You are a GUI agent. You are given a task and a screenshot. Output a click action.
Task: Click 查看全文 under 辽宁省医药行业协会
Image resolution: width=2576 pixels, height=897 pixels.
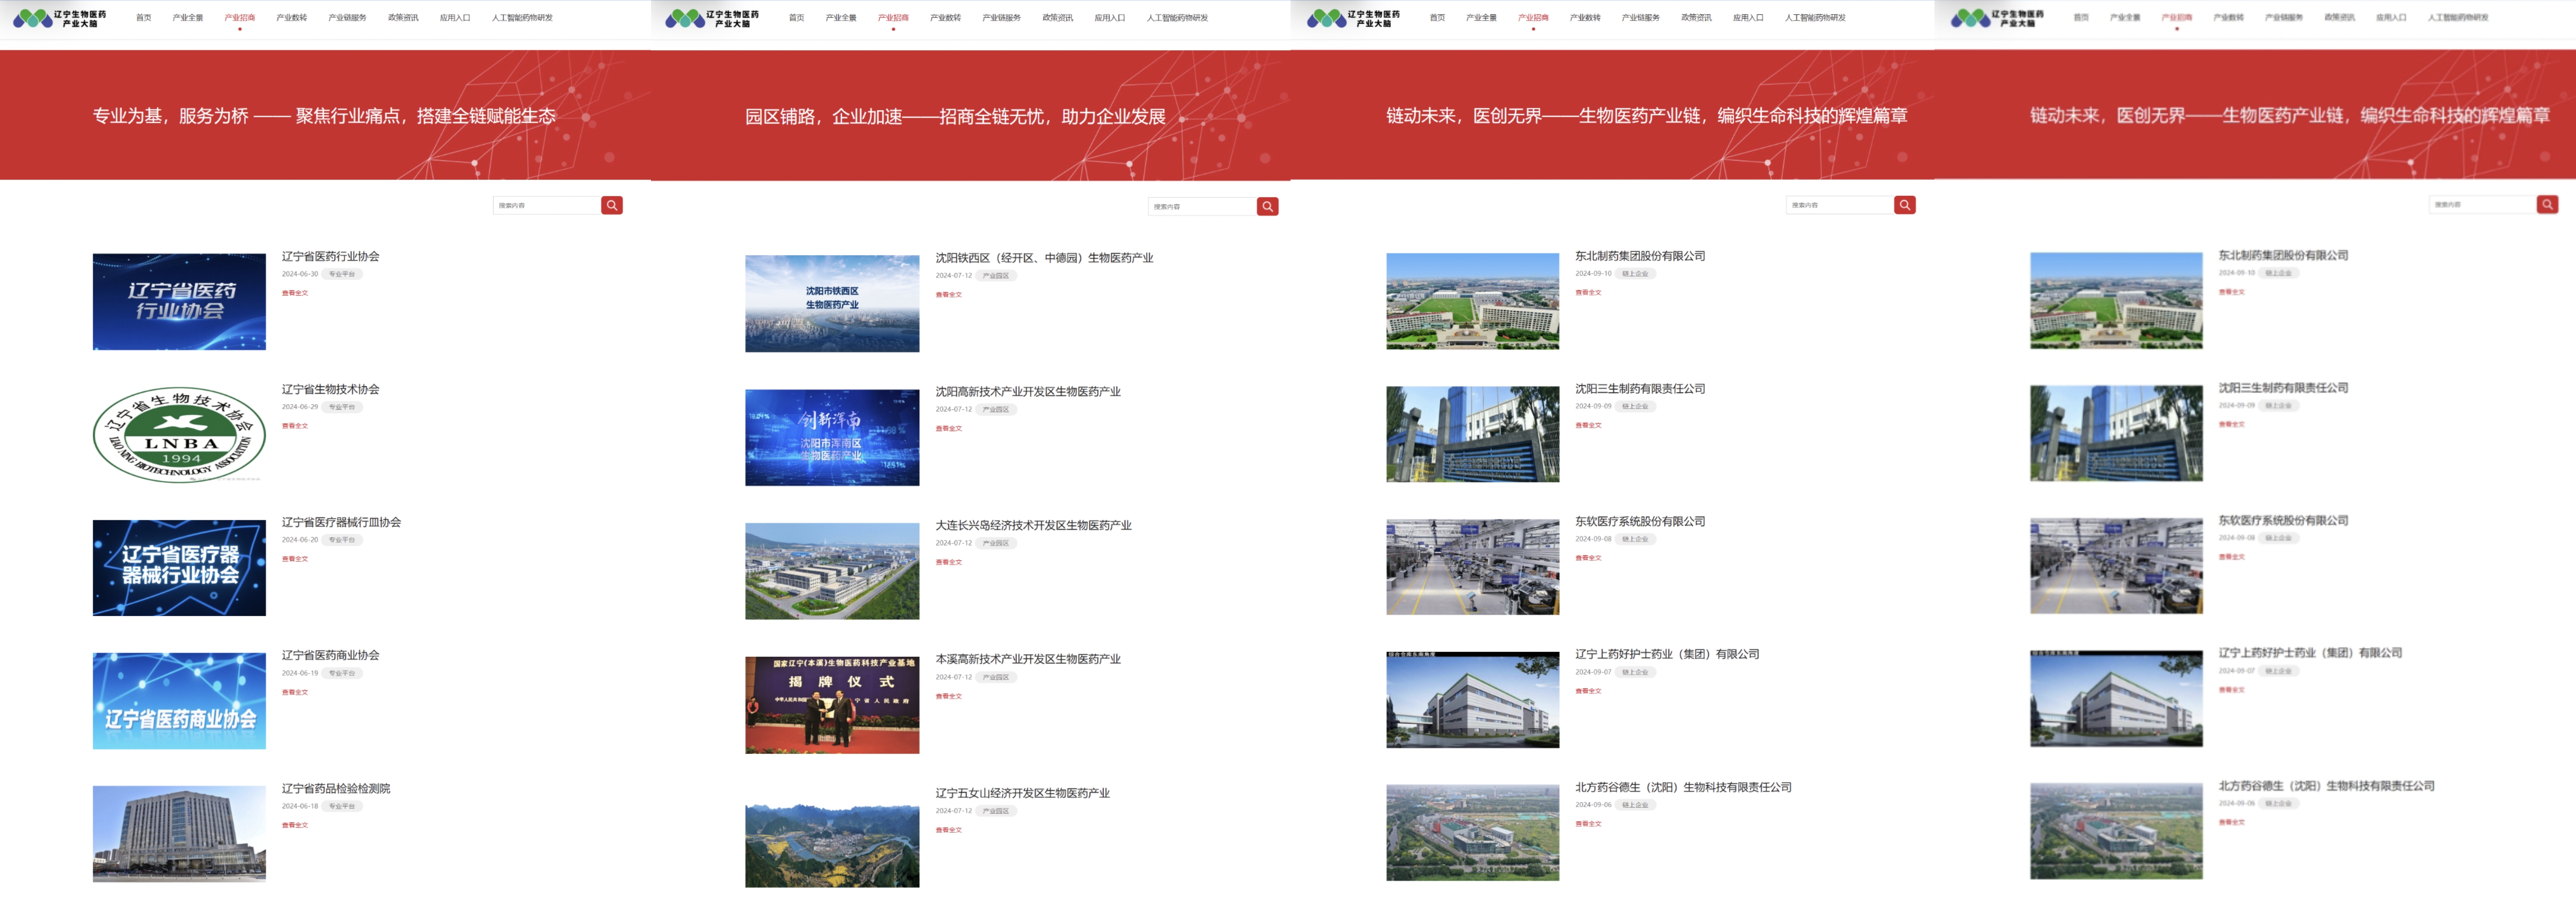tap(295, 293)
